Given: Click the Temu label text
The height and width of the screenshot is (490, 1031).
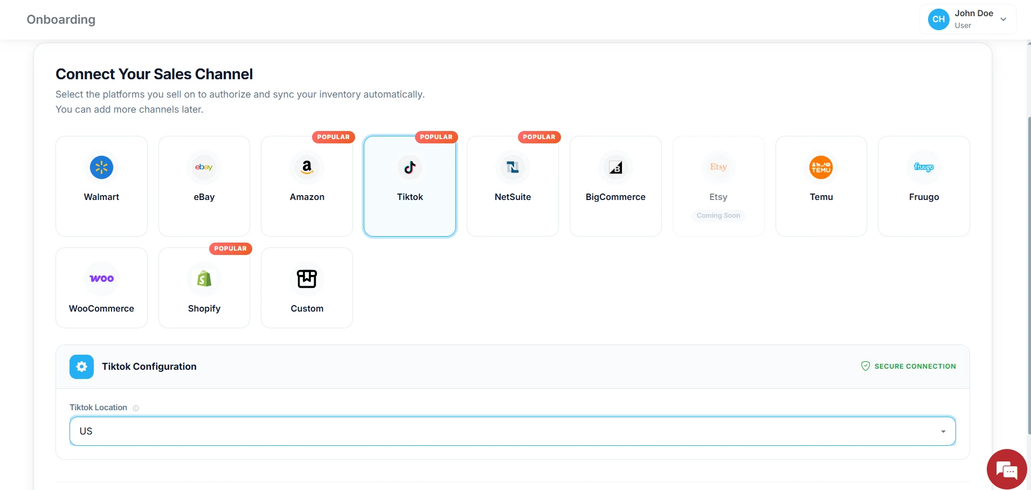Looking at the screenshot, I should [x=821, y=197].
